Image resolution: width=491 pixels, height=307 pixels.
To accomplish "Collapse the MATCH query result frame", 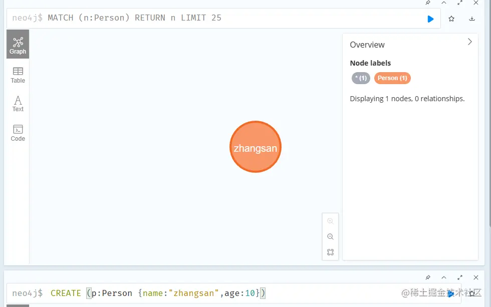I will [x=444, y=3].
